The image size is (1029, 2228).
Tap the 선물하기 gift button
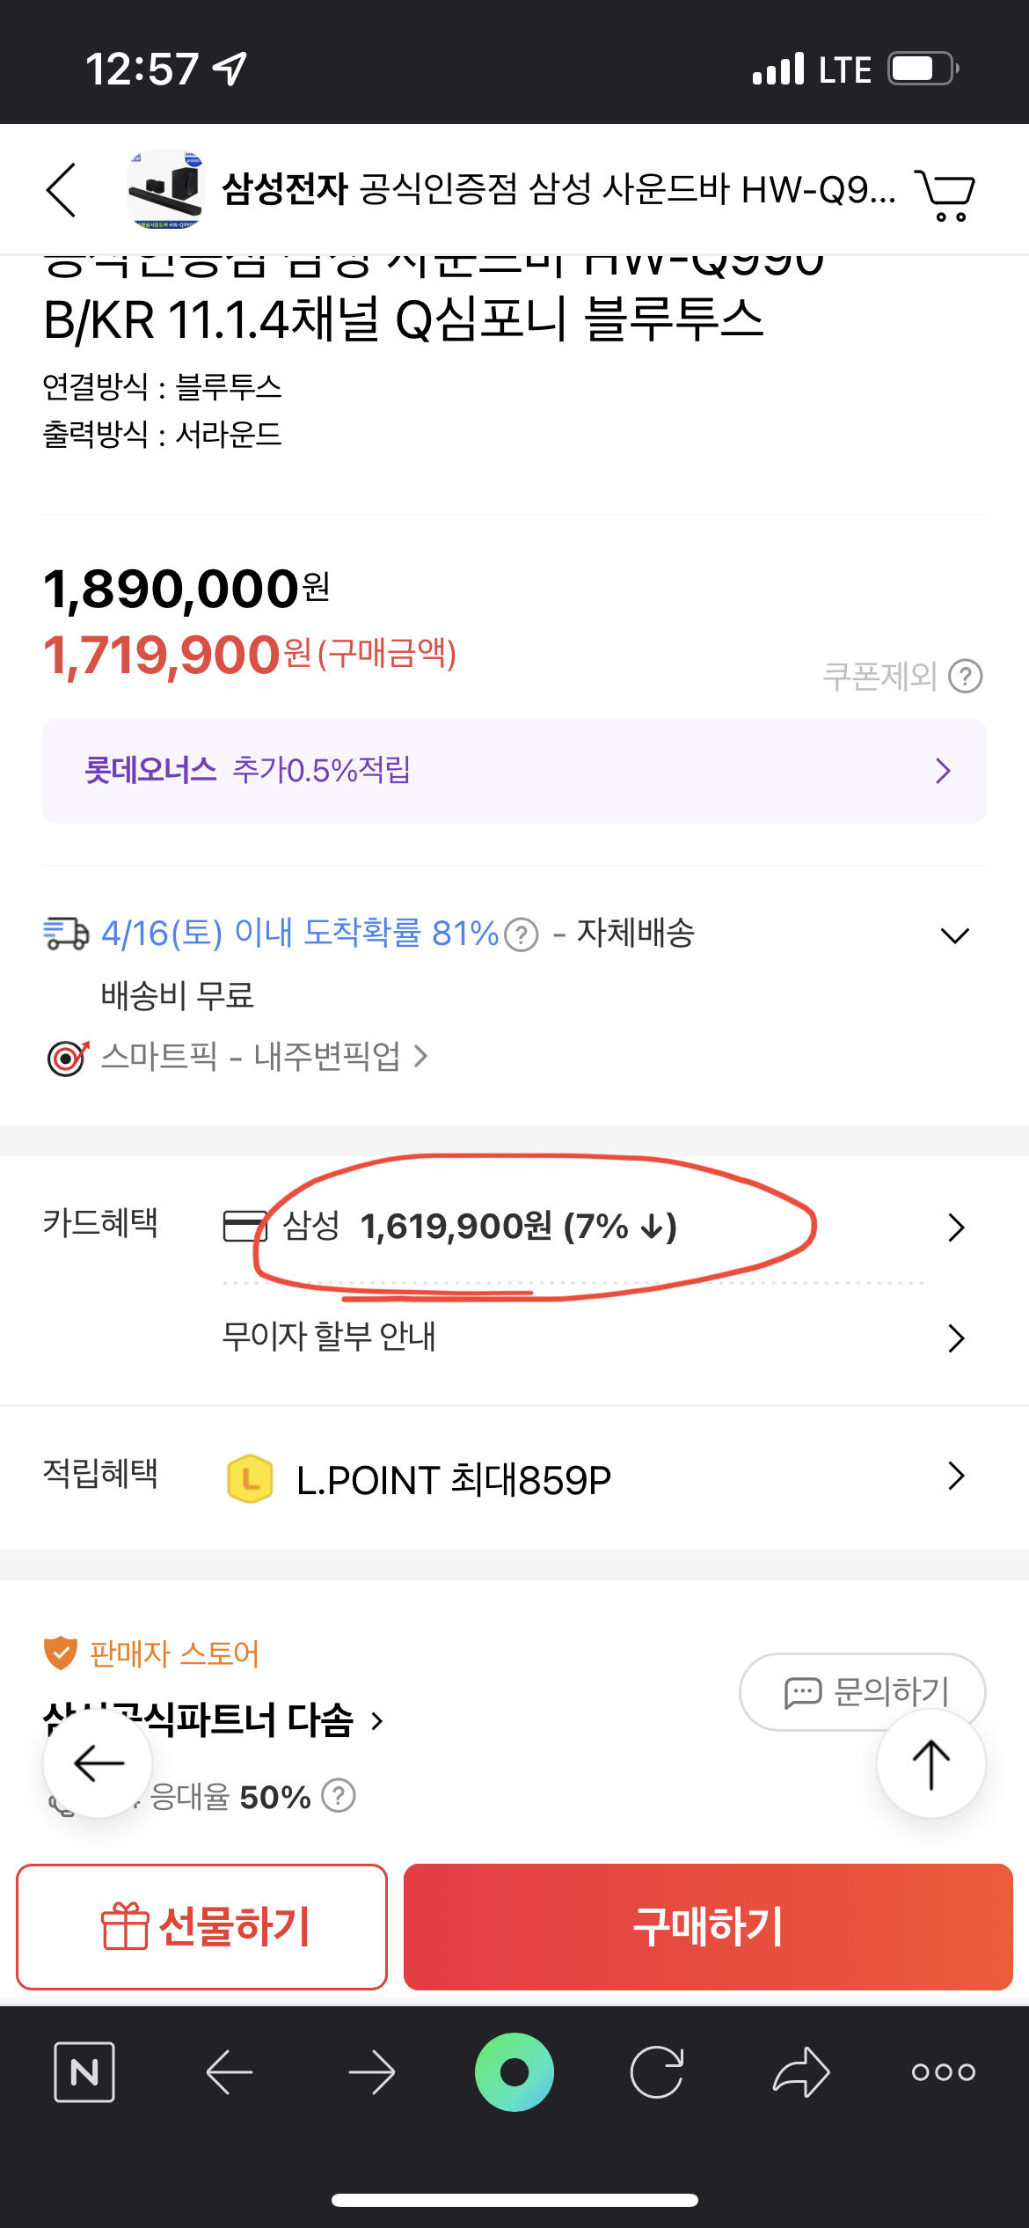click(202, 1927)
